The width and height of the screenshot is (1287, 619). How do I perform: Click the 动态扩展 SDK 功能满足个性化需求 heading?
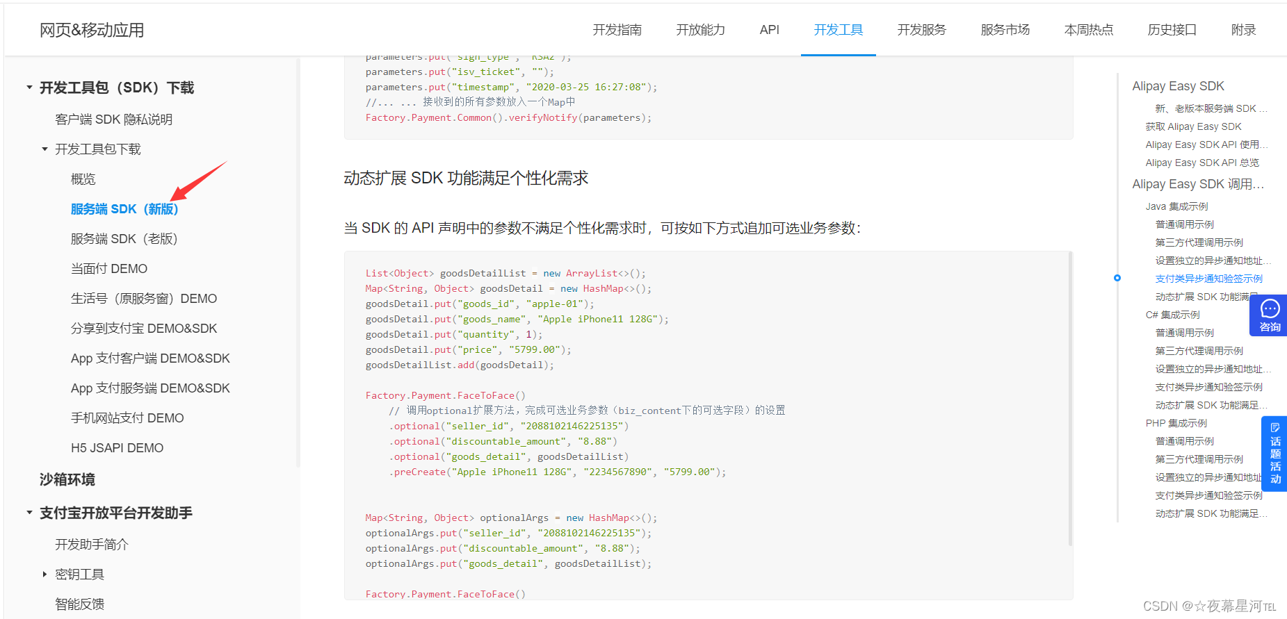(466, 179)
